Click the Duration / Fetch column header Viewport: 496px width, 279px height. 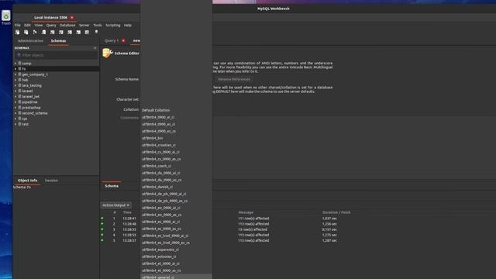pos(336,212)
